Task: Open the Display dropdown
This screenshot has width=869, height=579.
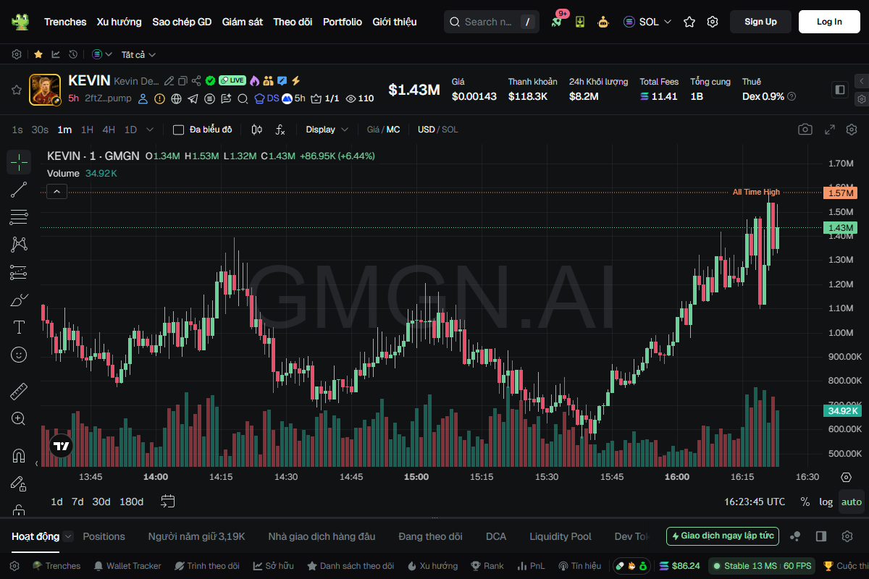Action: [327, 130]
